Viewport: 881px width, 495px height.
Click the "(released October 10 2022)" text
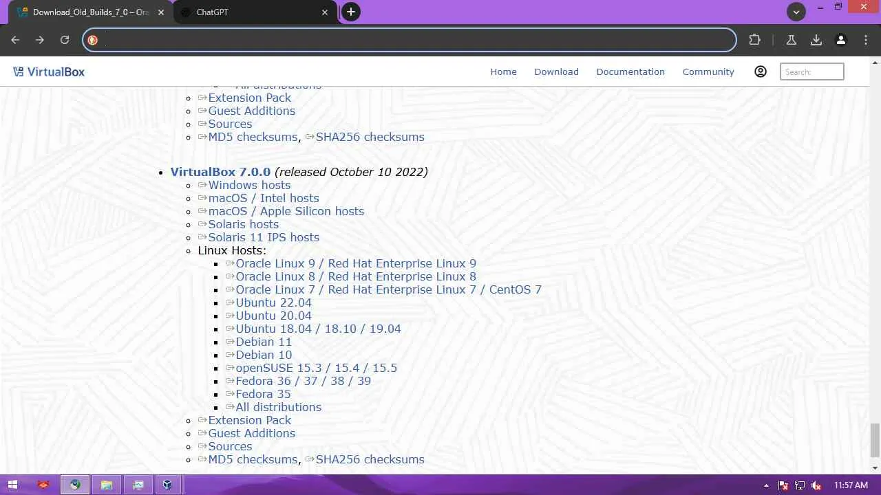pos(351,172)
